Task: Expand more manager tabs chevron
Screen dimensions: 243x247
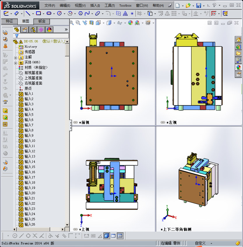Action: (x=66, y=29)
